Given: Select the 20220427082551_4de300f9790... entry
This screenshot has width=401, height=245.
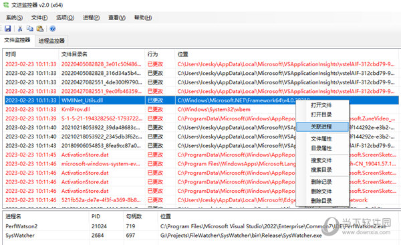Looking at the screenshot, I should tap(102, 82).
